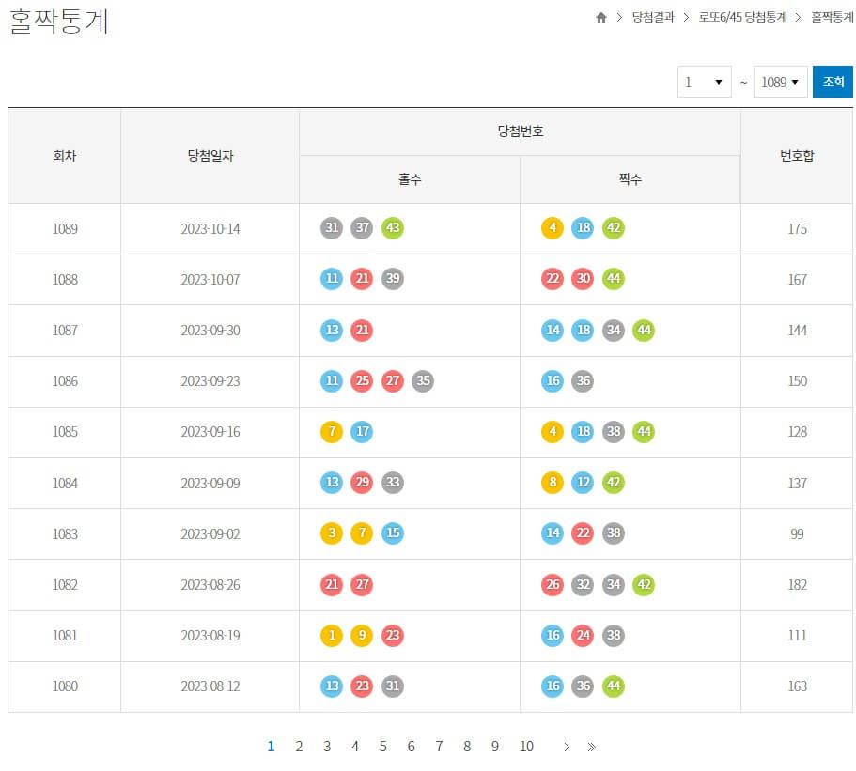Go to page 10 of results
The image size is (856, 771).
pos(526,747)
